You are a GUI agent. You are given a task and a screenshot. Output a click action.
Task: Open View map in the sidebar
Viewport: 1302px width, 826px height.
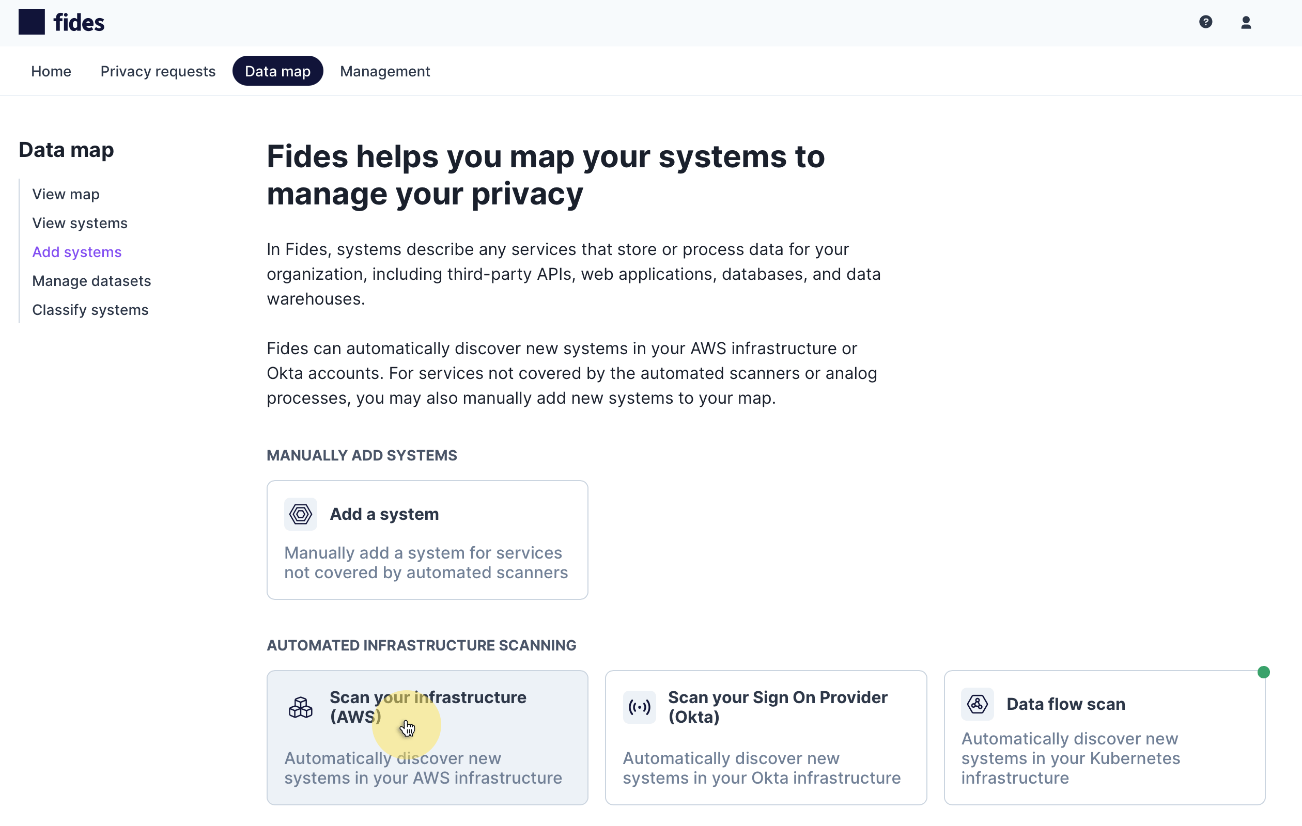point(66,194)
